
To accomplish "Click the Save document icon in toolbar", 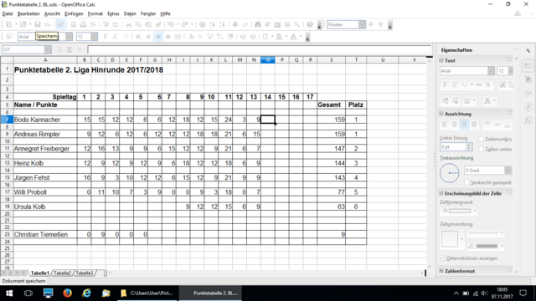I will tap(38, 24).
